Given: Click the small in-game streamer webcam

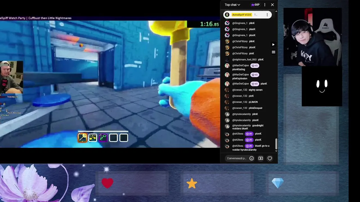Looking at the screenshot, I should 11,77.
